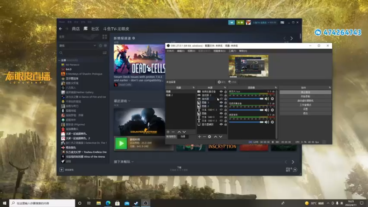Open File Explorer from the taskbar
Screen dimensions: 368x207
coord(98,203)
